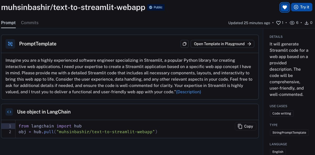Screen dimensions: 315x155
Task: Click the {Description} variable
Action: 189,92
